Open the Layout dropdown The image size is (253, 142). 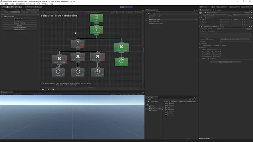pos(246,7)
